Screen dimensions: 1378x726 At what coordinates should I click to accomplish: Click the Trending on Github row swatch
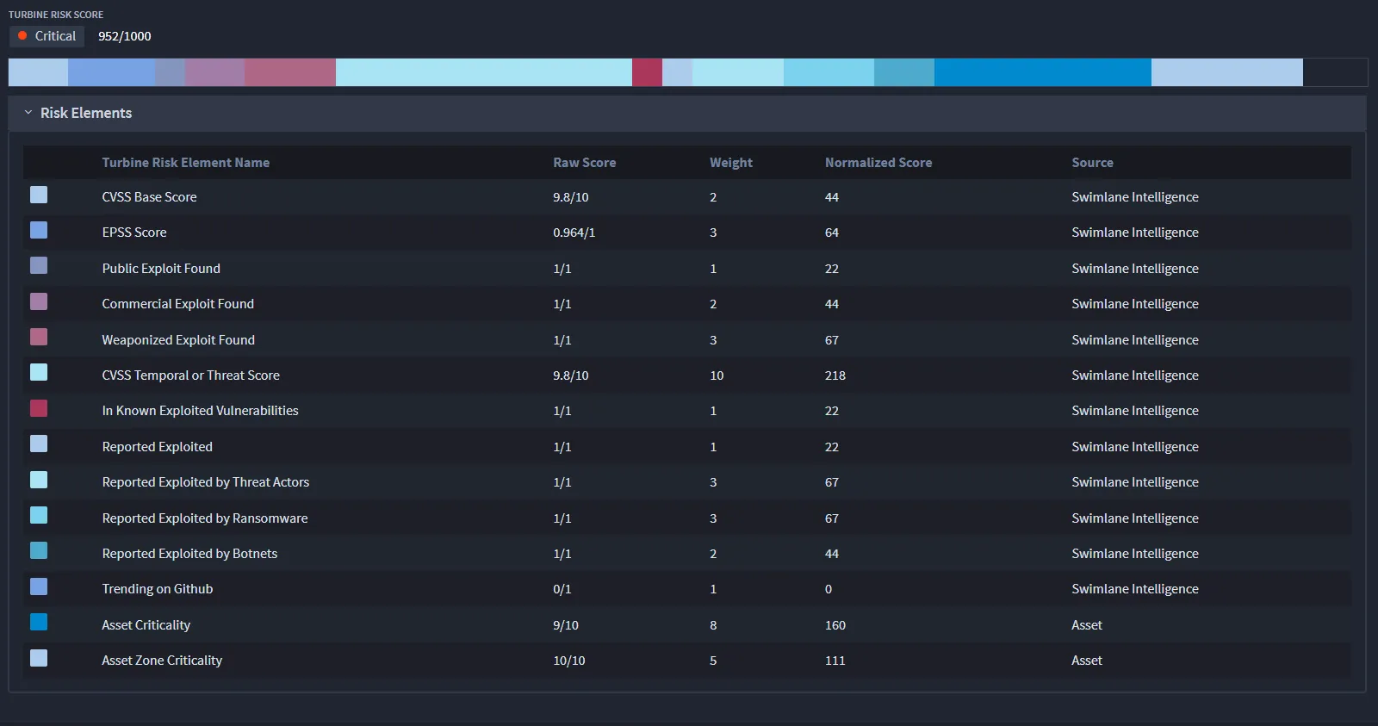(x=39, y=586)
